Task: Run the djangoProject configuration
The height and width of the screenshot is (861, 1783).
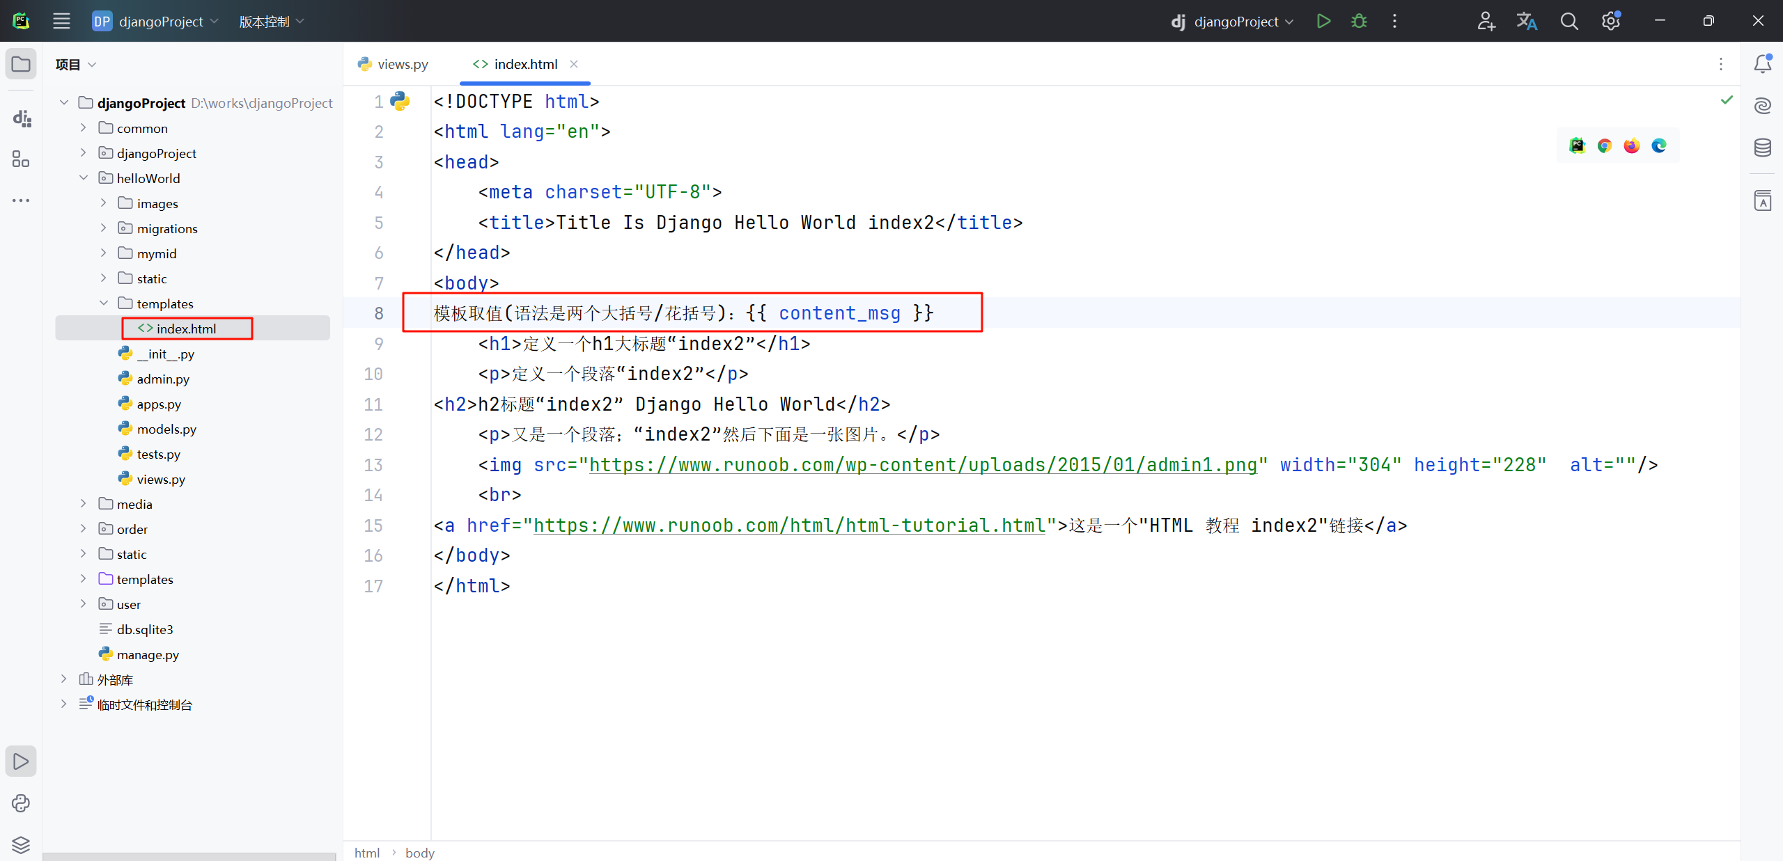Action: point(1323,21)
